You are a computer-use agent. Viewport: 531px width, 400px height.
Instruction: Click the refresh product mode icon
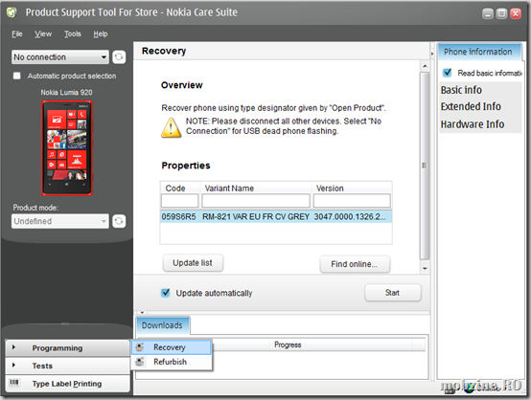coord(119,221)
